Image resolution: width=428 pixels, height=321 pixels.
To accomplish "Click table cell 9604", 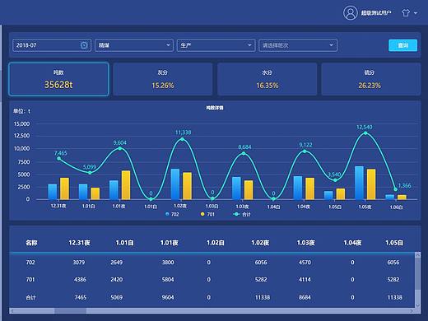I will pyautogui.click(x=168, y=297).
